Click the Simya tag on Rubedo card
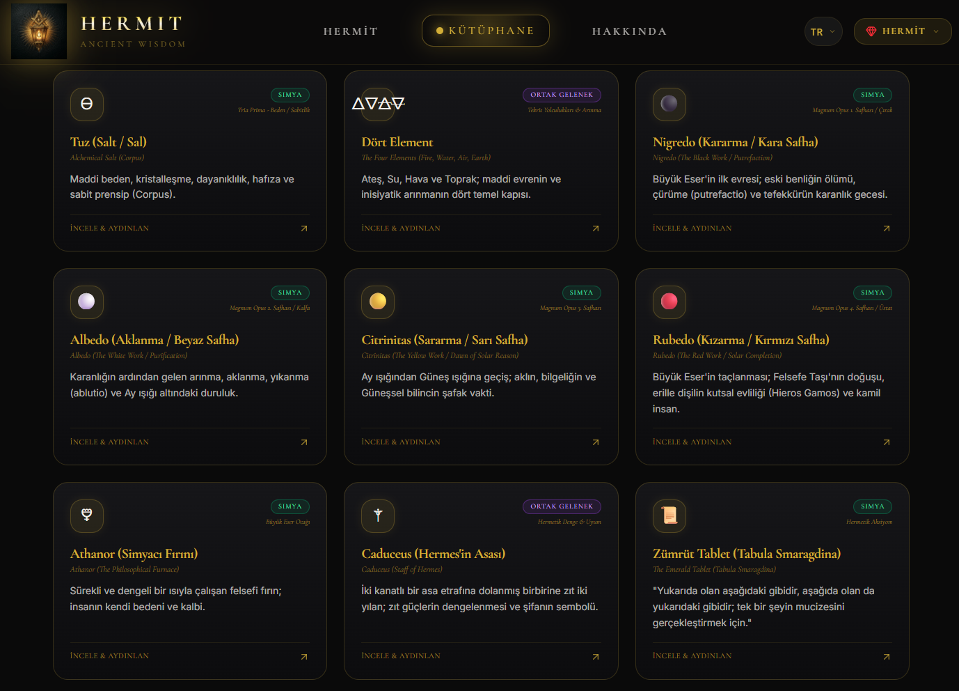This screenshot has width=959, height=691. pos(873,293)
